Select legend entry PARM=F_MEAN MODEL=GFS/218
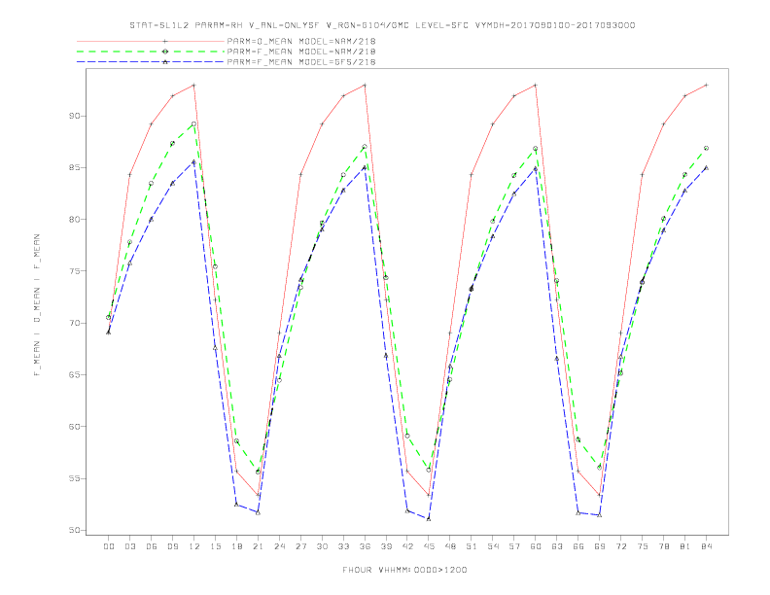 pos(301,62)
